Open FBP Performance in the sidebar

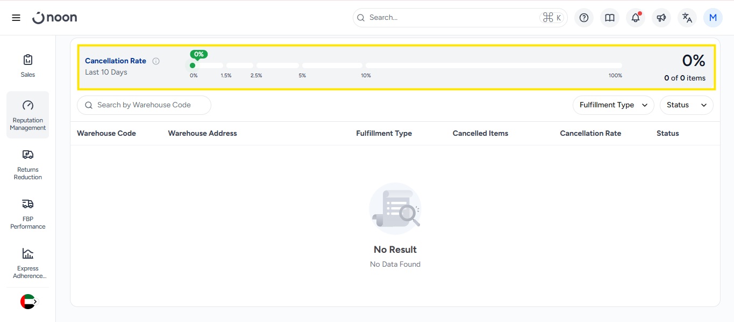pos(28,214)
